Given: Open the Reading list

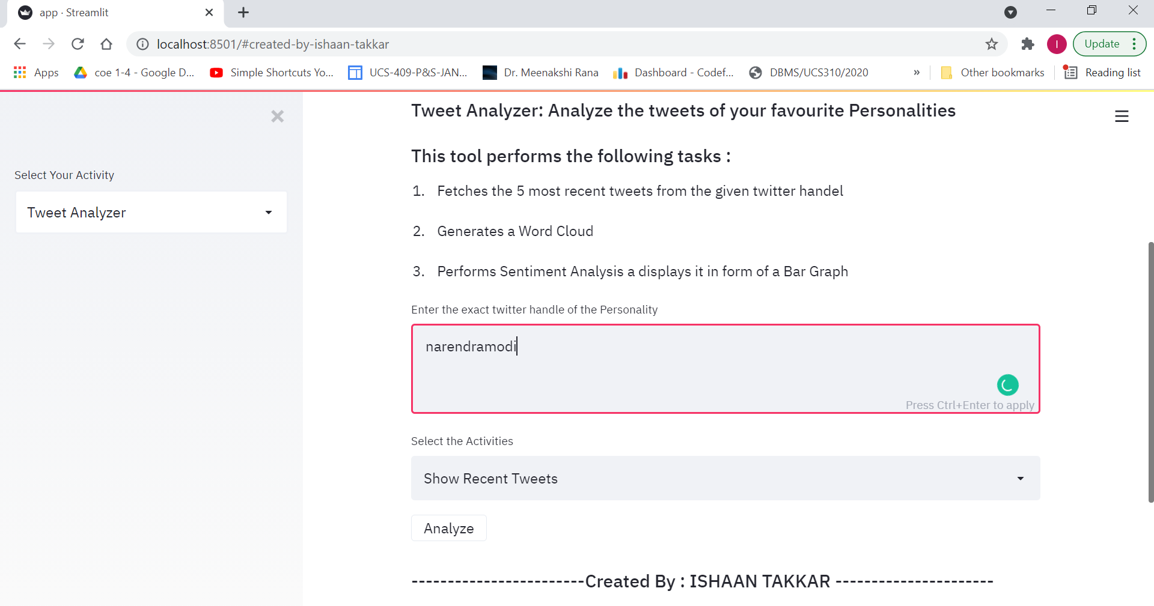Looking at the screenshot, I should 1112,72.
